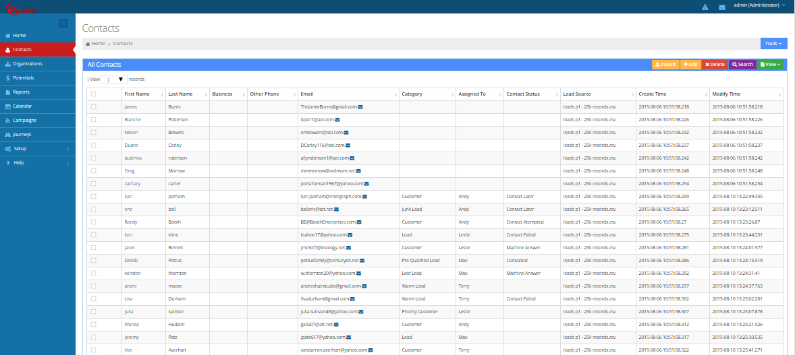This screenshot has width=795, height=355.
Task: Select the checkbox for Randy Booth row
Action: pos(94,222)
